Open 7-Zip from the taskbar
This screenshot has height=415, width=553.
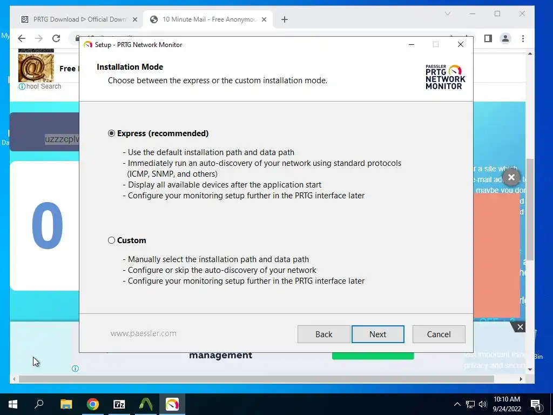coord(119,404)
